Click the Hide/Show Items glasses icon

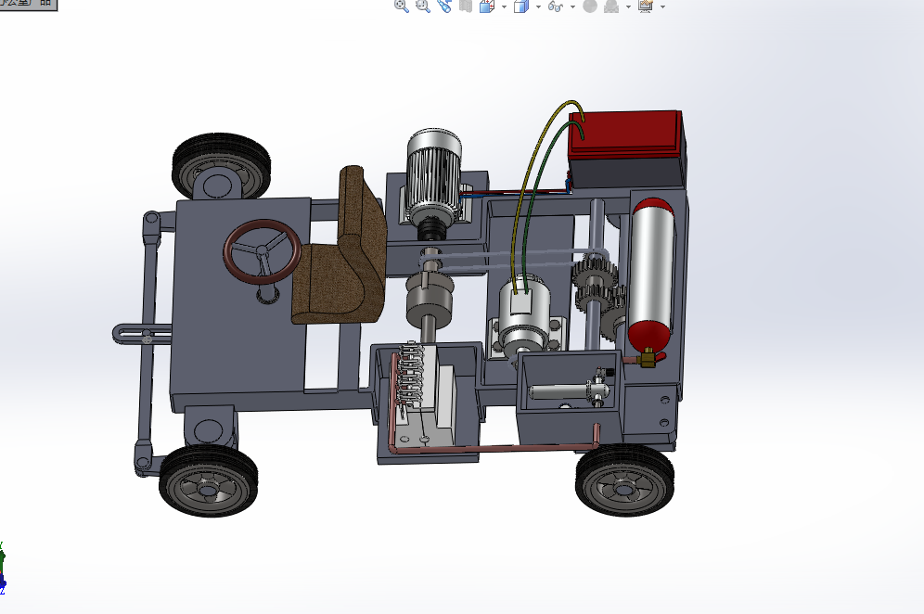(x=555, y=6)
